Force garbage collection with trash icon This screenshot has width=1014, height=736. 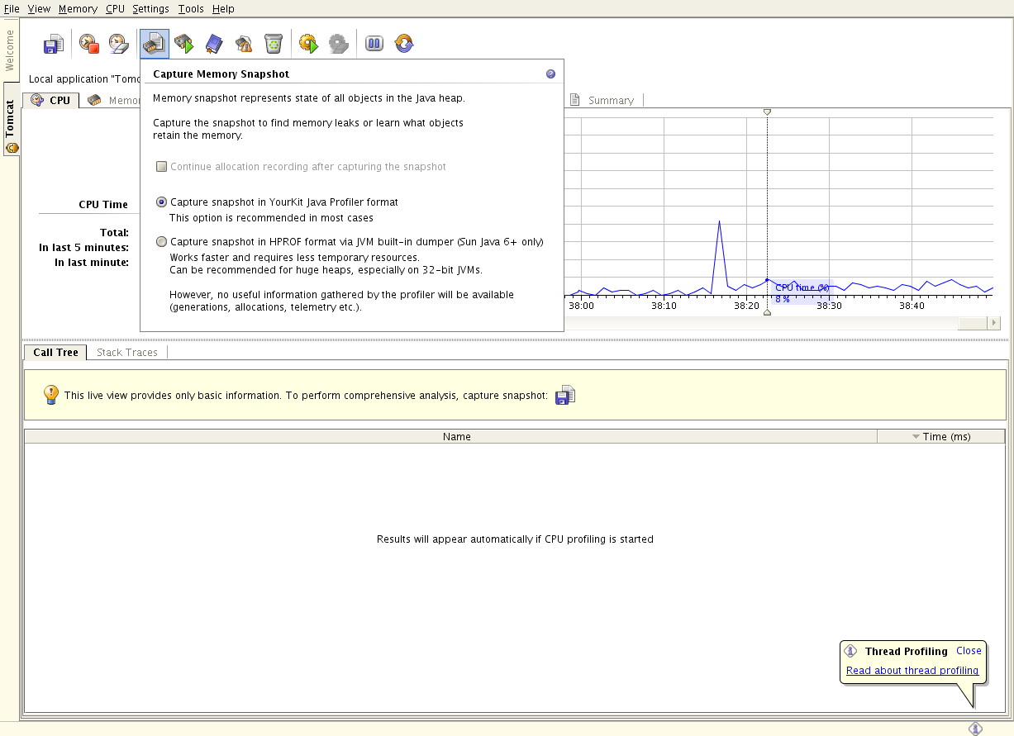click(274, 44)
